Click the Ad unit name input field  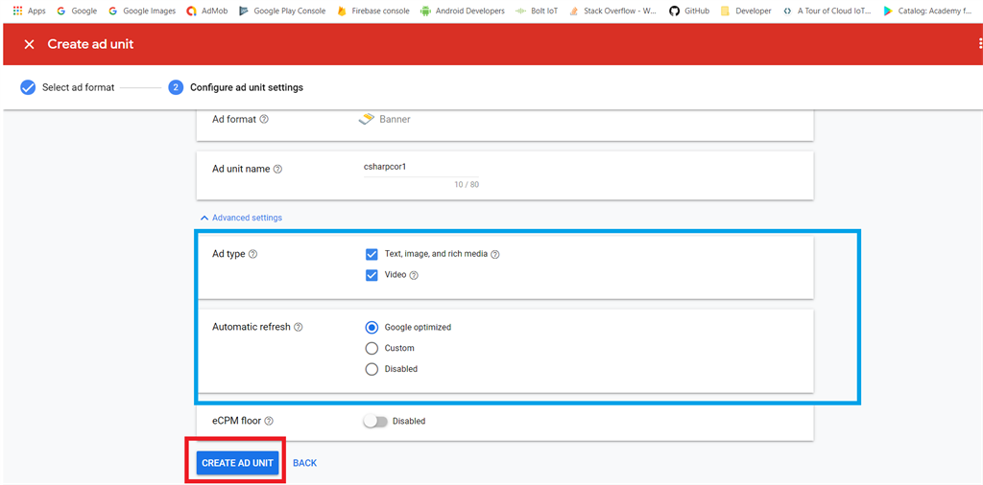[x=421, y=168]
